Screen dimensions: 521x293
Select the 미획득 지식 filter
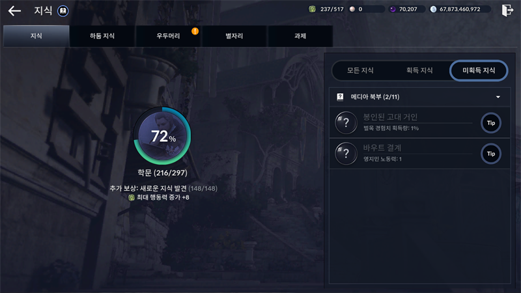click(x=479, y=70)
